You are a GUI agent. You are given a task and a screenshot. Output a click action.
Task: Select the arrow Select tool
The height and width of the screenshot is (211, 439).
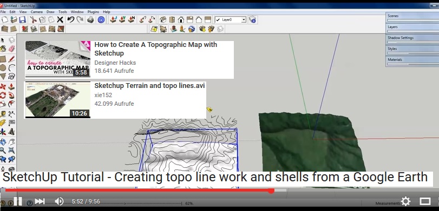tap(3, 40)
